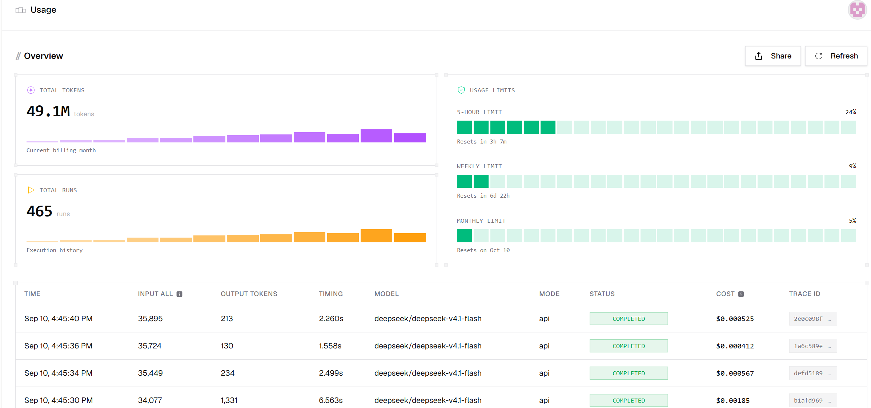The image size is (871, 408).
Task: Click the Completed status of 4:45:36 run
Action: click(x=629, y=346)
